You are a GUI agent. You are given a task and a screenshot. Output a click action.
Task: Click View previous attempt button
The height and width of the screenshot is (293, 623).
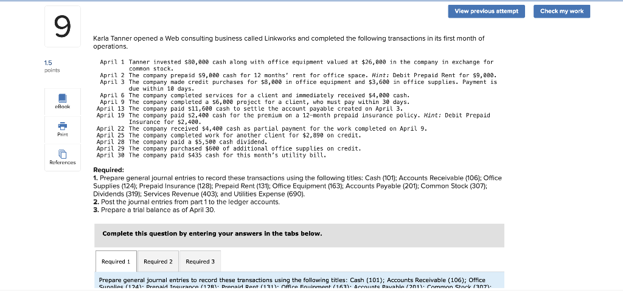pos(486,11)
